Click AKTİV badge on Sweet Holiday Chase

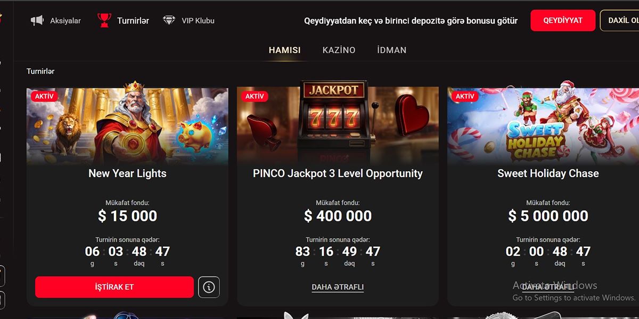click(x=465, y=96)
